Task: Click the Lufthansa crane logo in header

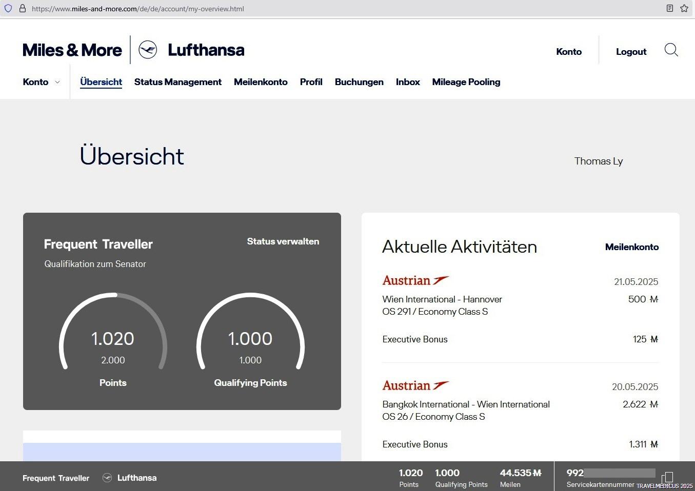Action: (148, 50)
